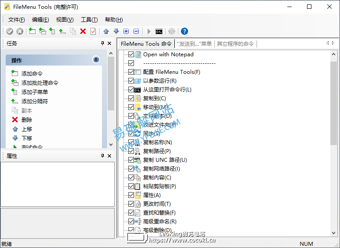Click the duplicate copy toolbar icon
The width and height of the screenshot is (340, 248).
coord(73,31)
